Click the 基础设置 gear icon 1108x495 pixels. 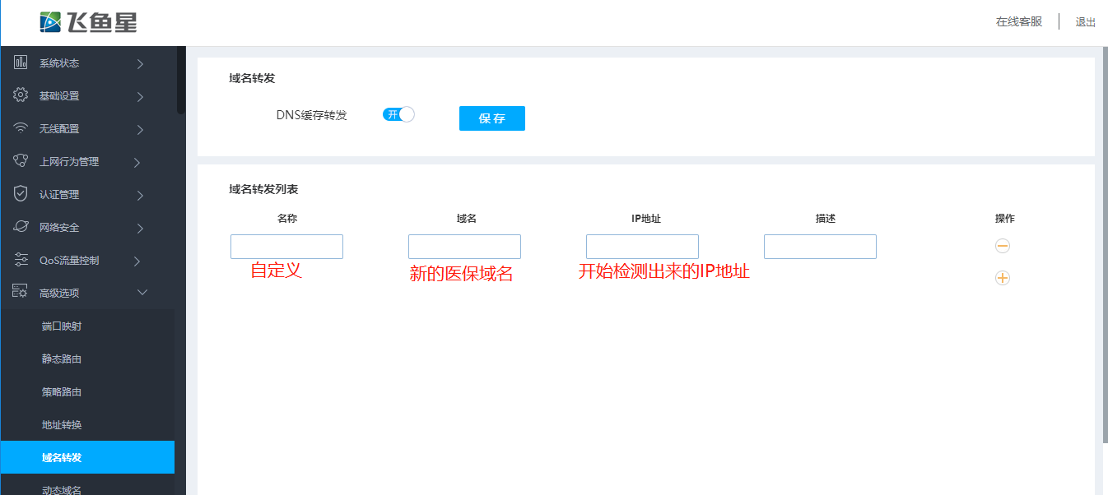point(21,95)
